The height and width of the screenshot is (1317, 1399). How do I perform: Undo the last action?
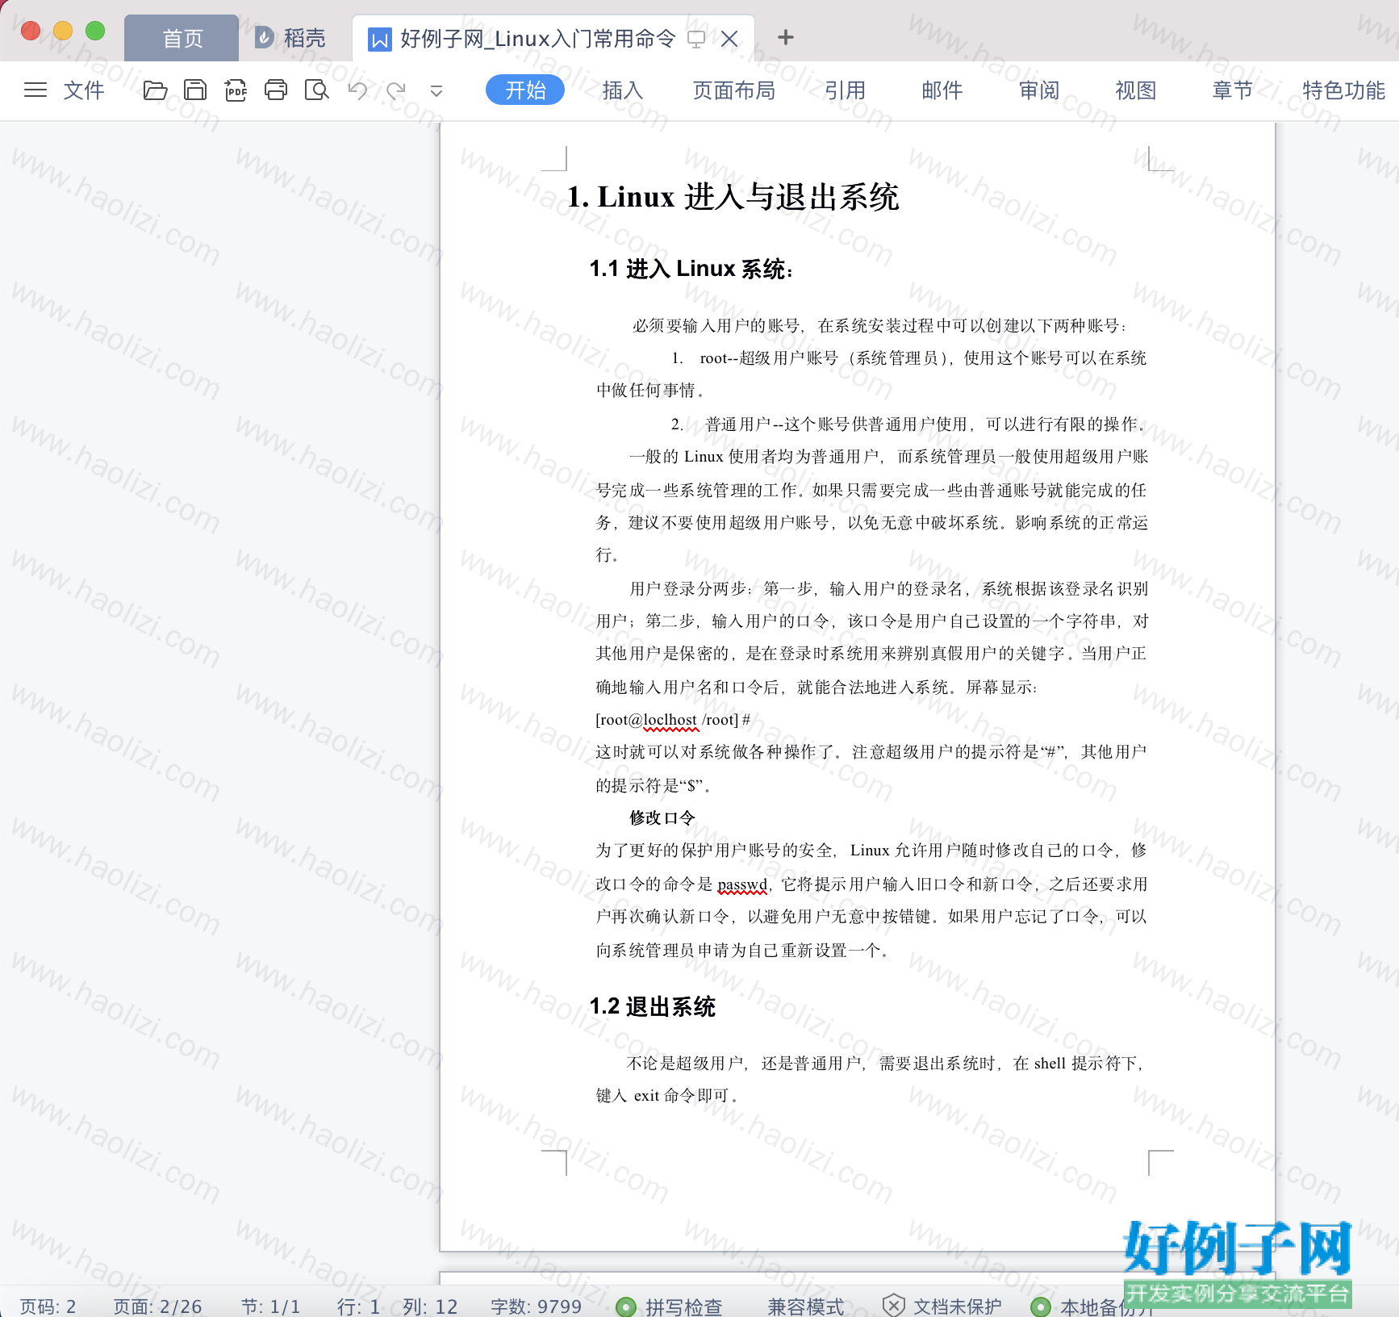pos(357,90)
